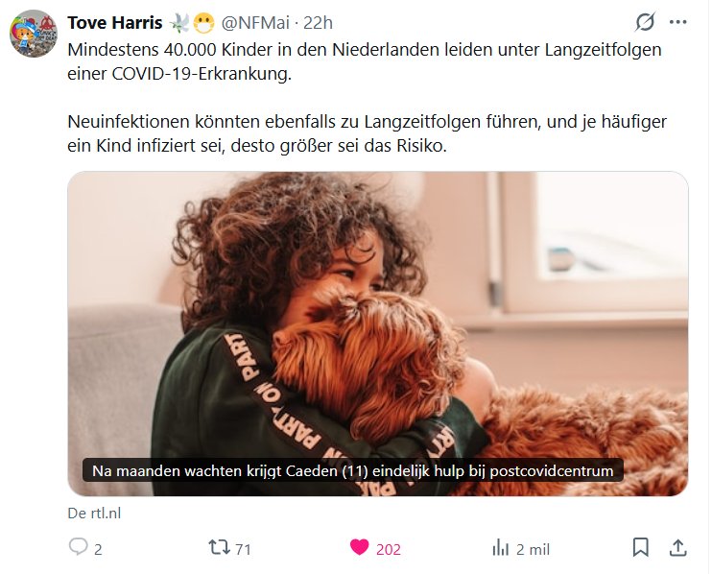This screenshot has height=574, width=712.
Task: Open the three-dot more options menu
Action: [x=678, y=22]
